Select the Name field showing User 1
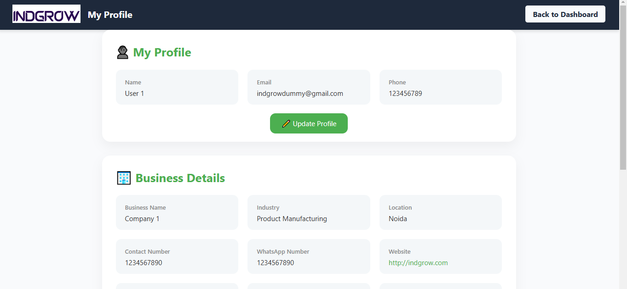 [x=177, y=87]
